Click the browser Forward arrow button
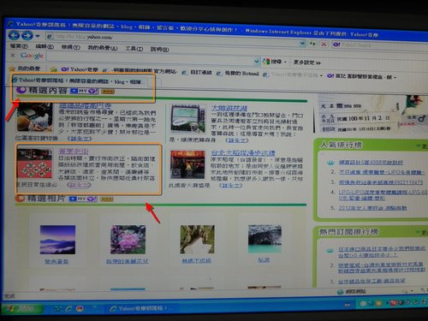 point(27,36)
